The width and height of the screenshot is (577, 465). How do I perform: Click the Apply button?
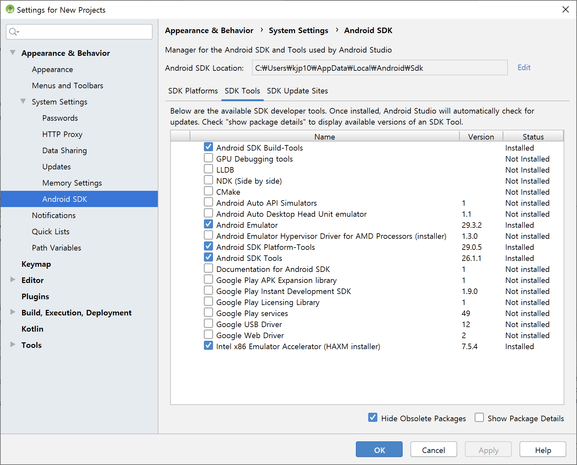[488, 450]
